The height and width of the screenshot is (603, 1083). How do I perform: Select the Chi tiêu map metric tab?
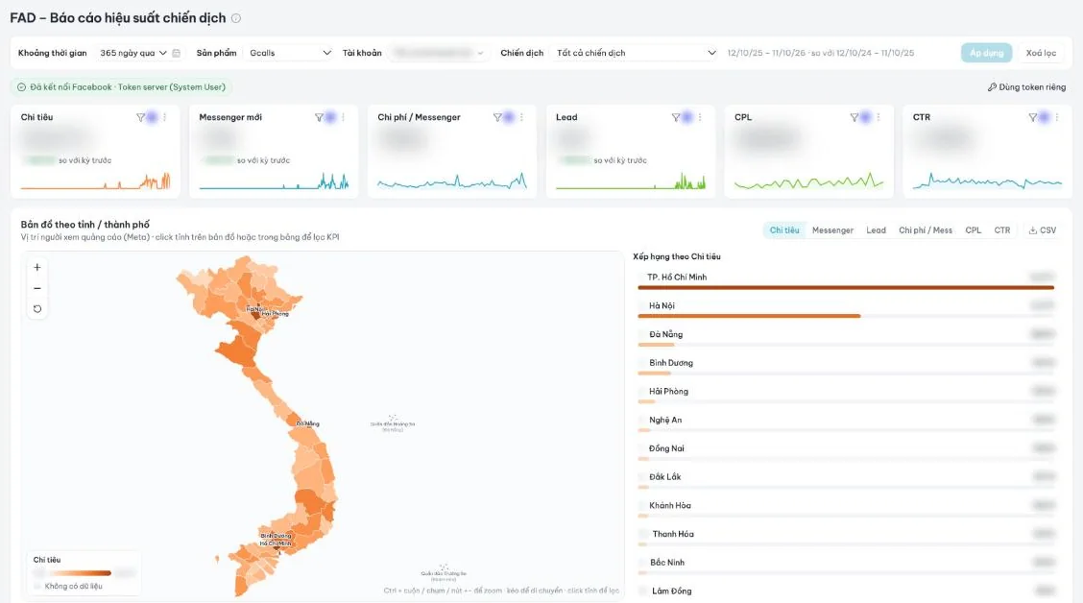[784, 230]
